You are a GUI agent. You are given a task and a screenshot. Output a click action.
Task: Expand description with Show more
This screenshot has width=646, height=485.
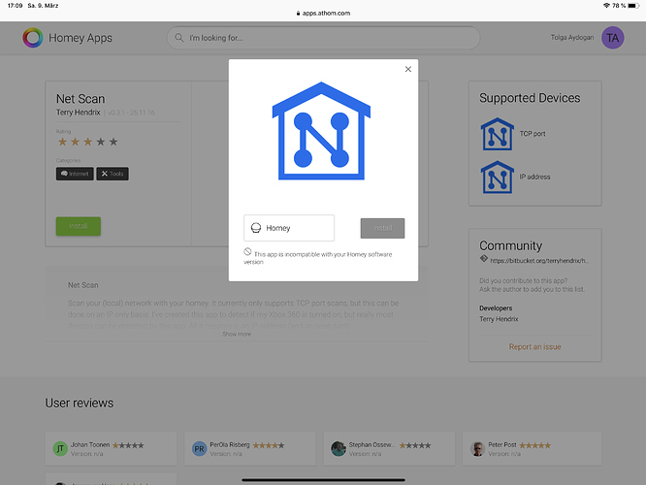(237, 335)
